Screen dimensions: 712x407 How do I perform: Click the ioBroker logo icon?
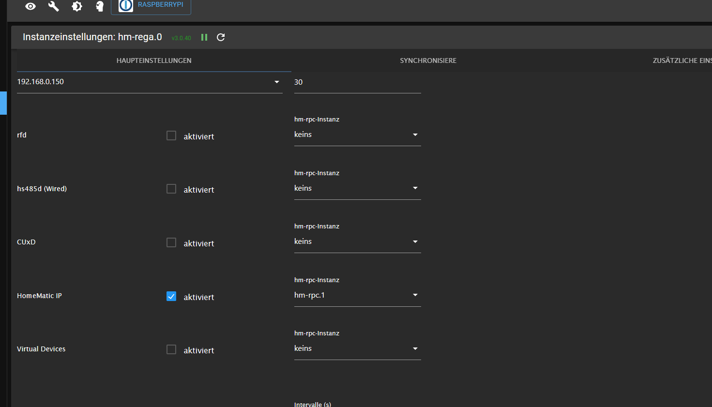(x=126, y=5)
